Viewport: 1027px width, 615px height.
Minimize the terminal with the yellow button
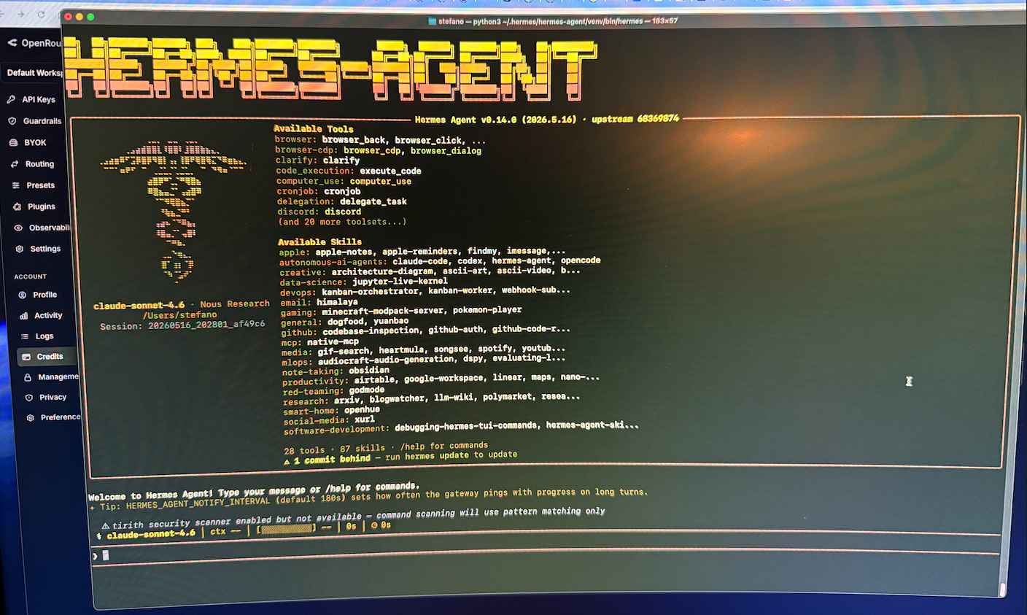click(x=80, y=16)
